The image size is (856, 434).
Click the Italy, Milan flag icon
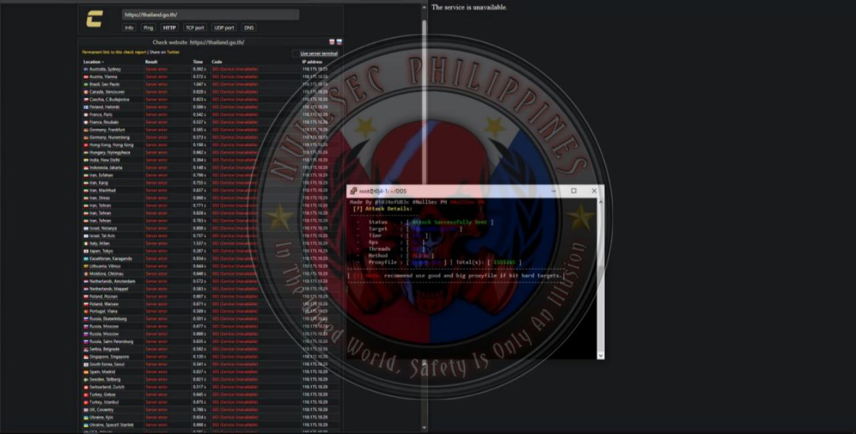click(x=86, y=243)
